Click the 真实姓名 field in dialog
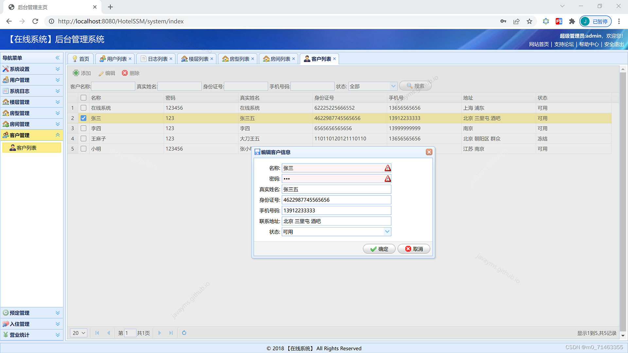This screenshot has height=353, width=628. (336, 189)
